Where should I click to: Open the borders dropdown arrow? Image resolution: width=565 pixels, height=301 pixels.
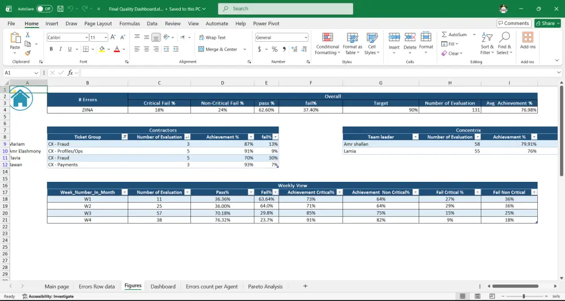(93, 49)
